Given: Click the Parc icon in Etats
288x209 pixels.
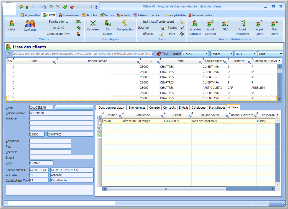Looking at the screenshot, I should (x=182, y=34).
